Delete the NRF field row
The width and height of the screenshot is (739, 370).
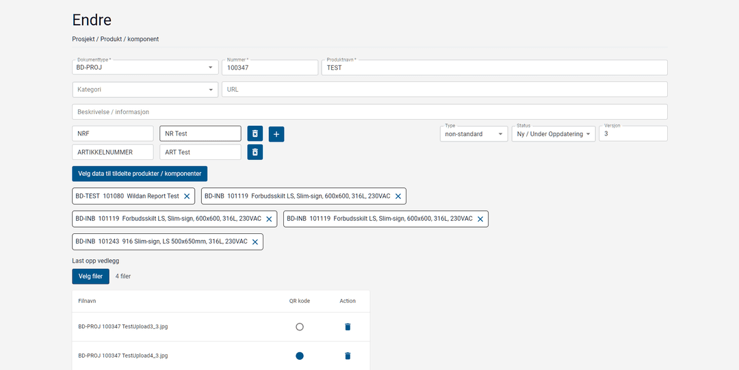point(255,134)
